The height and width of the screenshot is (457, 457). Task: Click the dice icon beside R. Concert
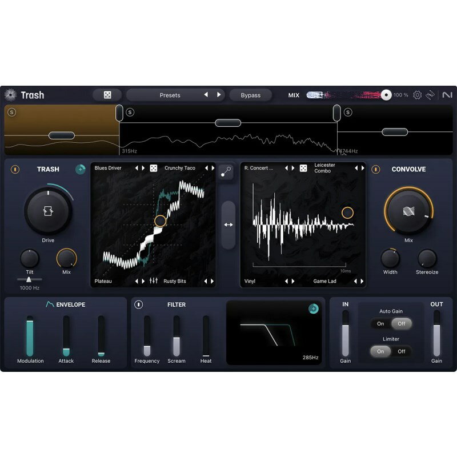click(x=303, y=168)
